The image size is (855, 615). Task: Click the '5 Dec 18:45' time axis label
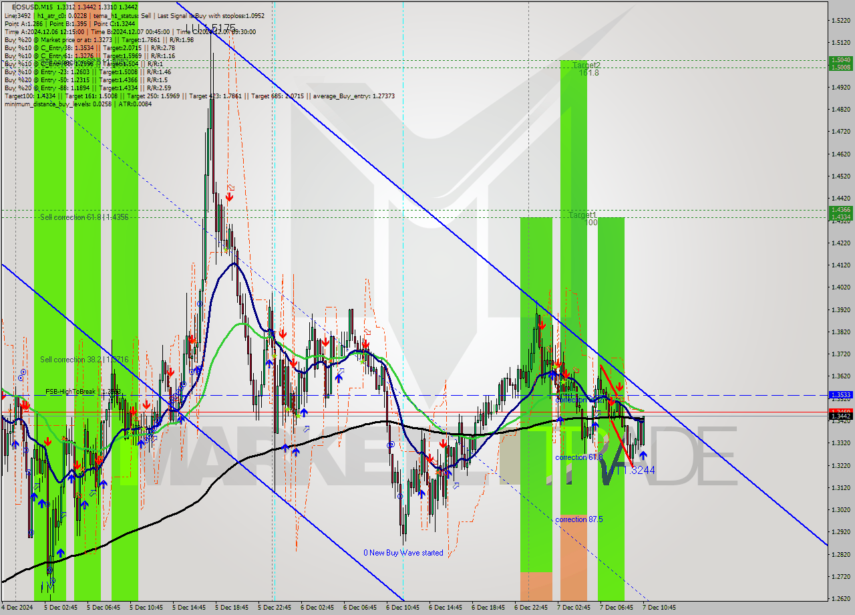(x=232, y=608)
